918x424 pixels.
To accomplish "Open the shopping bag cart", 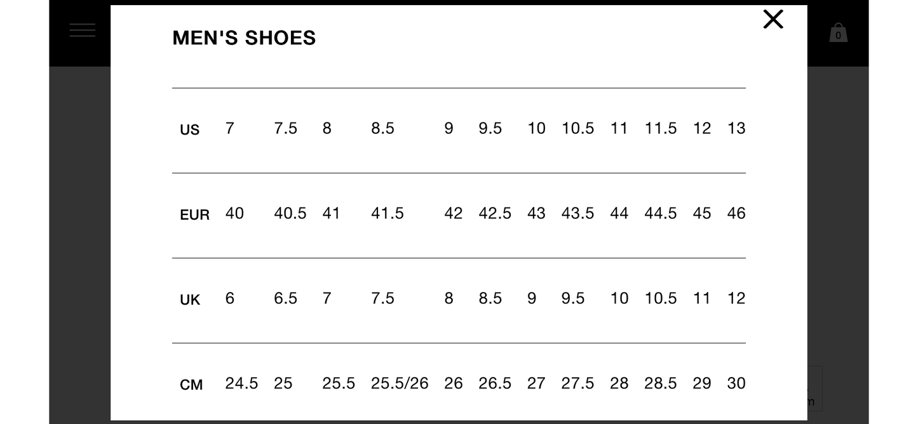I will 838,30.
